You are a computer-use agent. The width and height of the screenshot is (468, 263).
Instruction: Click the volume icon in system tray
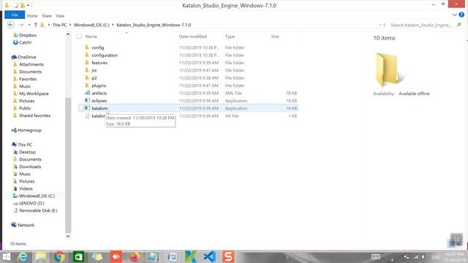[x=423, y=256]
